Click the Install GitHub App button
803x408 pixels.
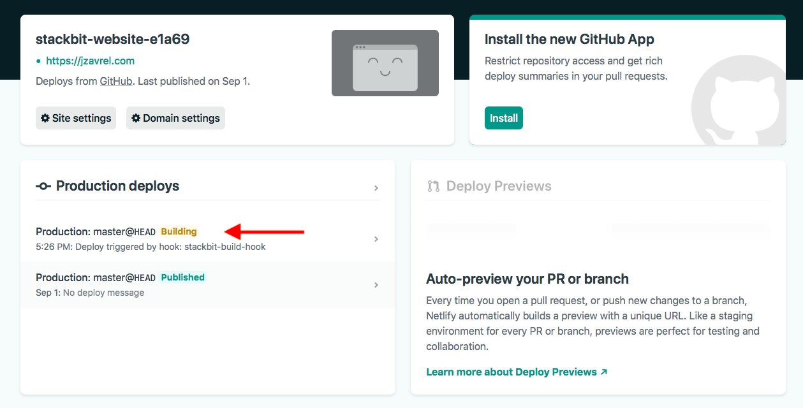pyautogui.click(x=504, y=118)
